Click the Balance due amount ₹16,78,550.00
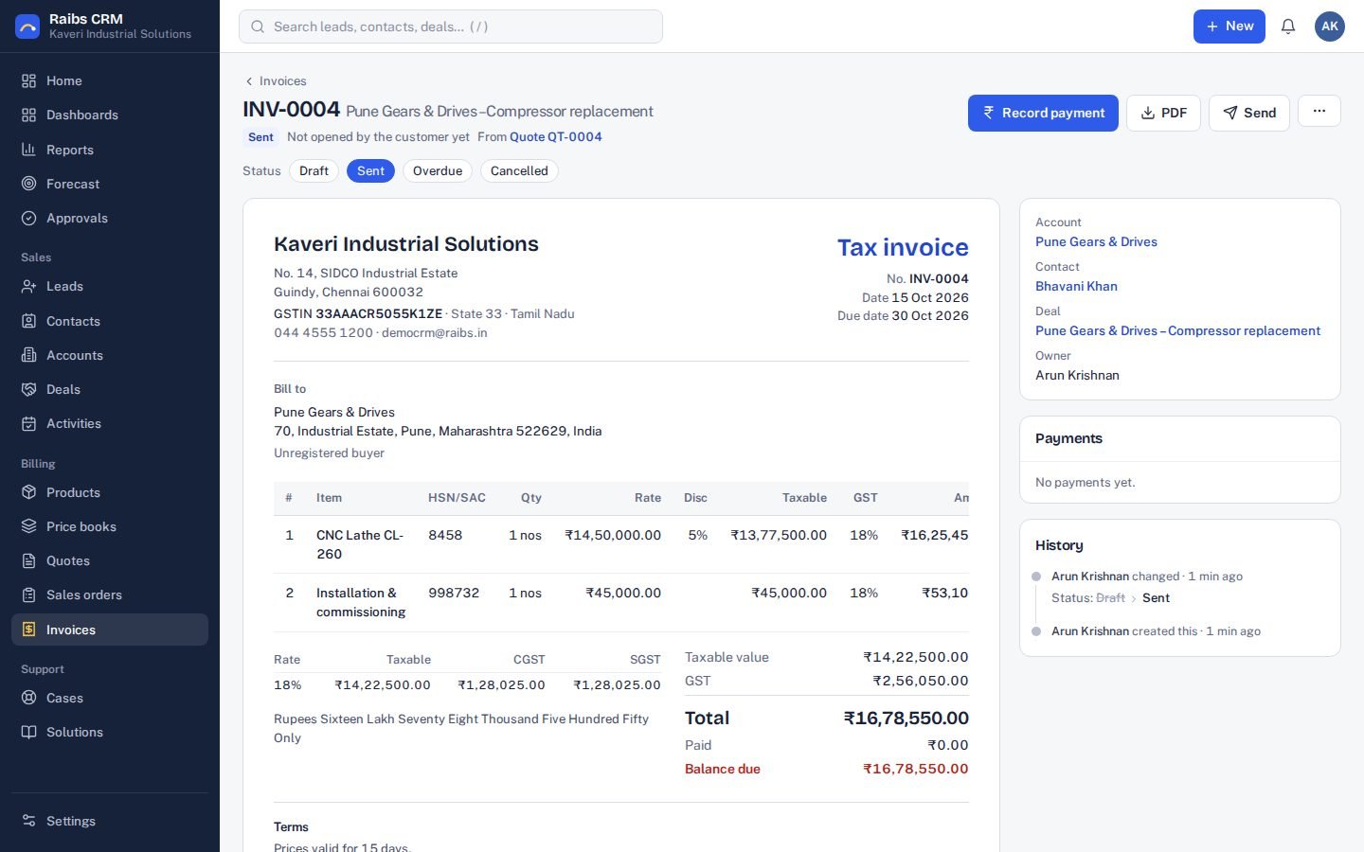 pyautogui.click(x=915, y=769)
